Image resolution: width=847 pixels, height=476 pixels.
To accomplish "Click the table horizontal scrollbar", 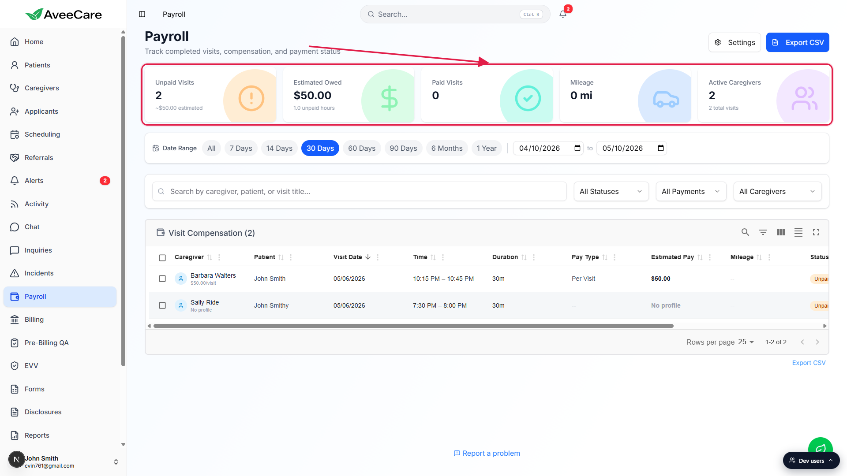I will (x=413, y=326).
